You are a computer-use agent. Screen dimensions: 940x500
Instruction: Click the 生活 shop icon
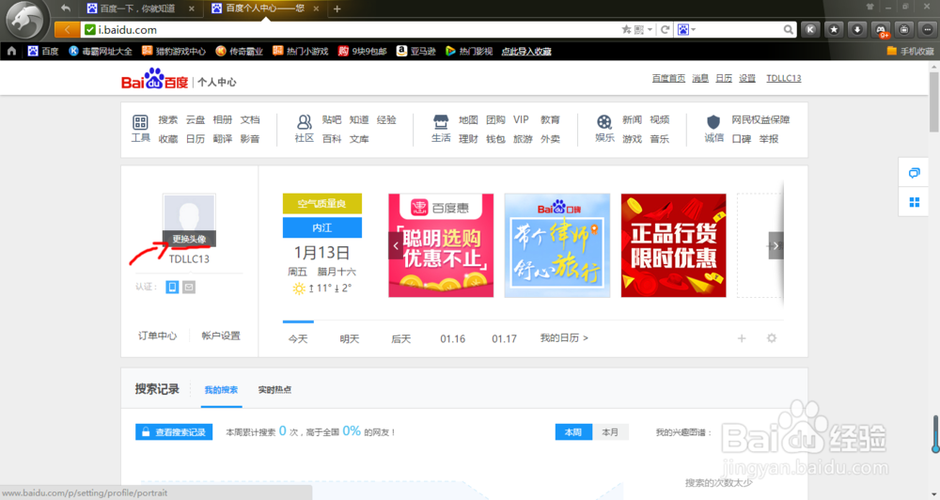point(441,122)
